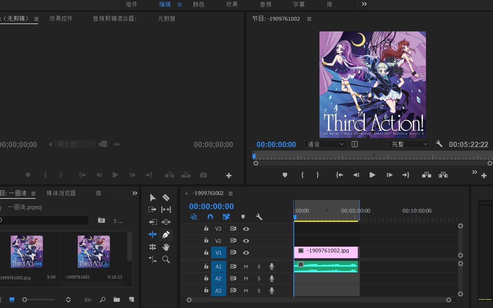Add a marker in the timeline header
Screen dimensions: 493x308
pos(243,217)
